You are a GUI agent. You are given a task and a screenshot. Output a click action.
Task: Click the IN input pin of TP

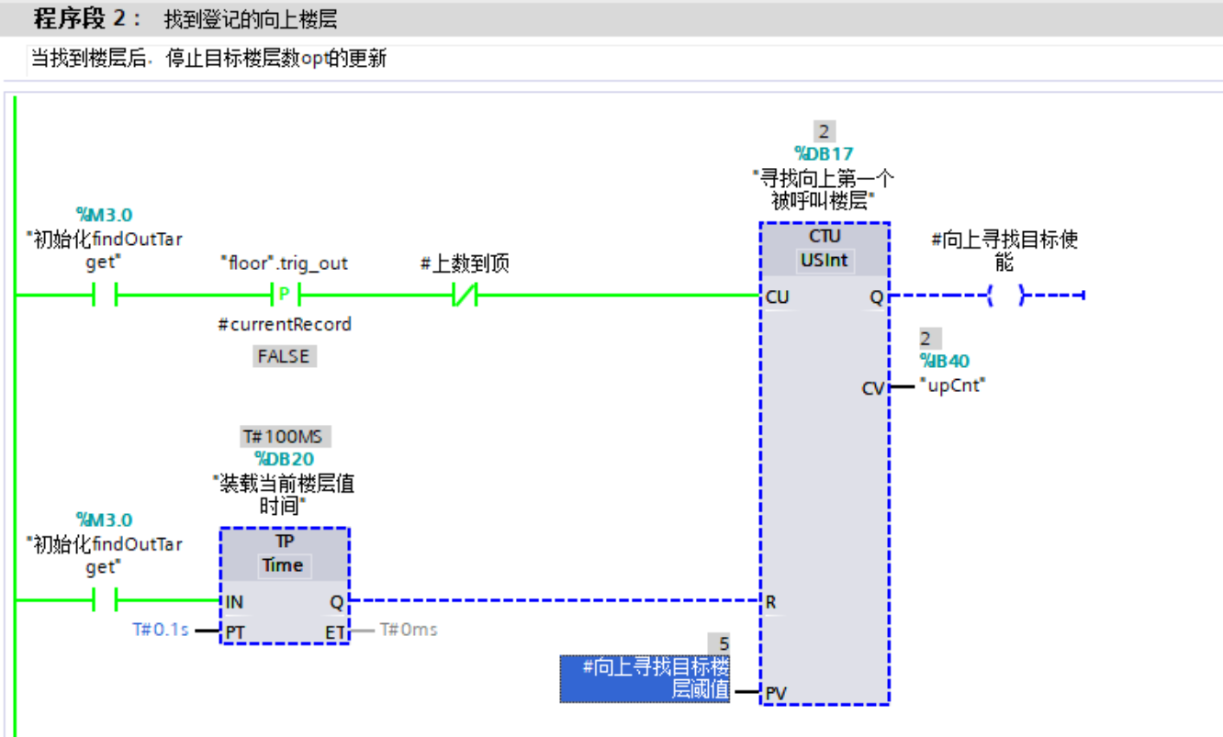[234, 602]
